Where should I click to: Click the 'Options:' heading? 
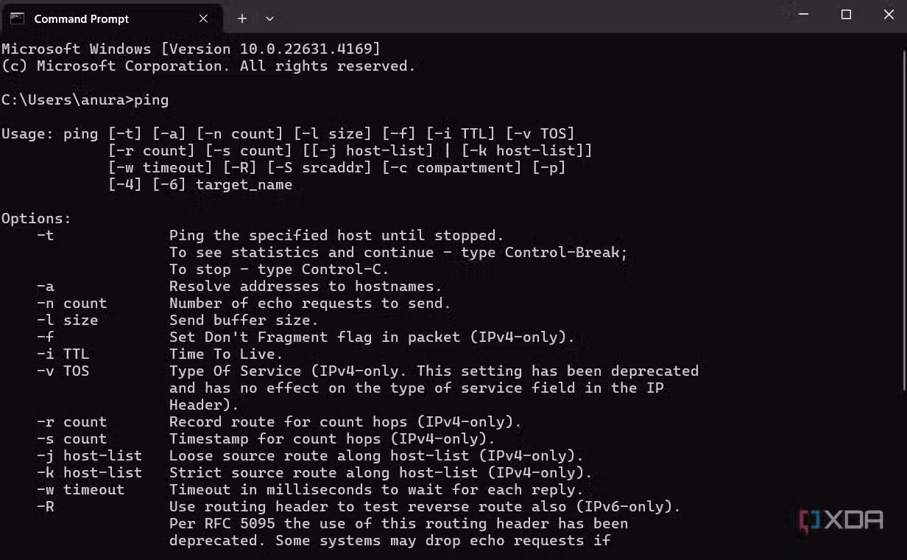point(37,219)
